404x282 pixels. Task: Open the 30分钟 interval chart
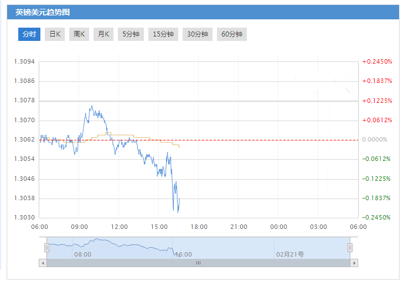[x=198, y=34]
